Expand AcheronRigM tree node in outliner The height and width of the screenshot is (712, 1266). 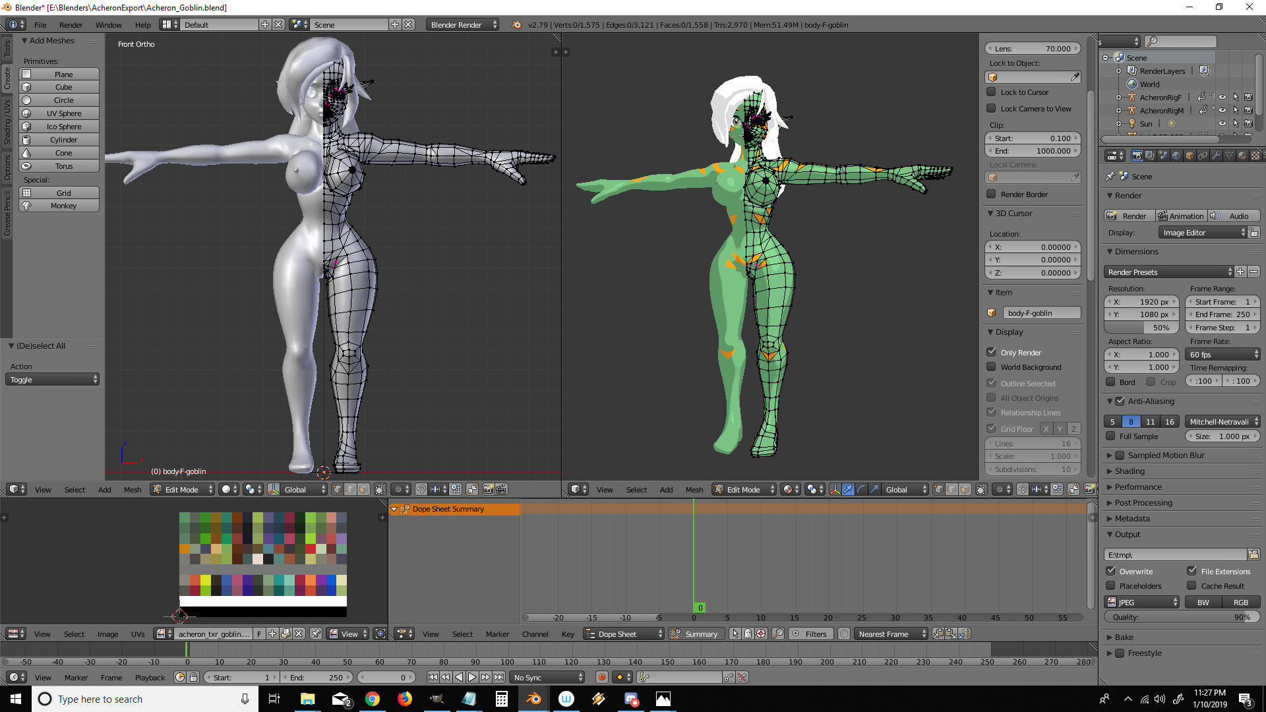click(1118, 110)
